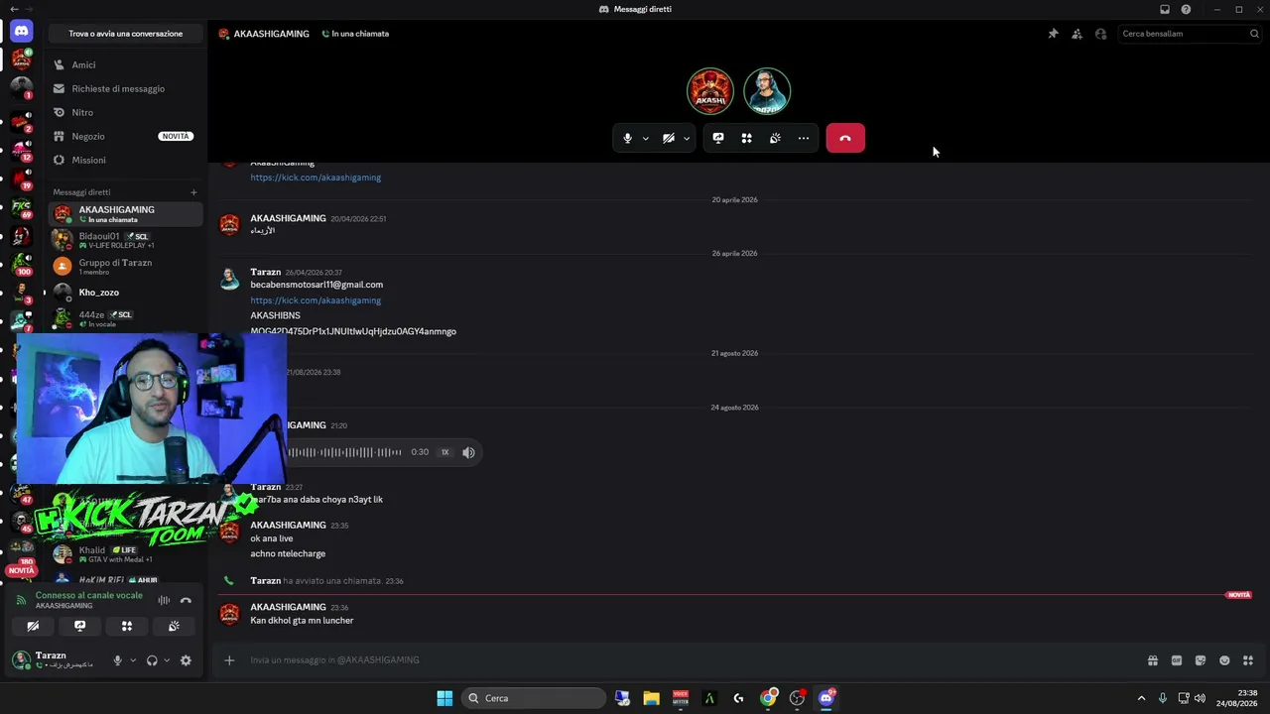Mute microphone in the user panel
The height and width of the screenshot is (714, 1270).
point(117,660)
